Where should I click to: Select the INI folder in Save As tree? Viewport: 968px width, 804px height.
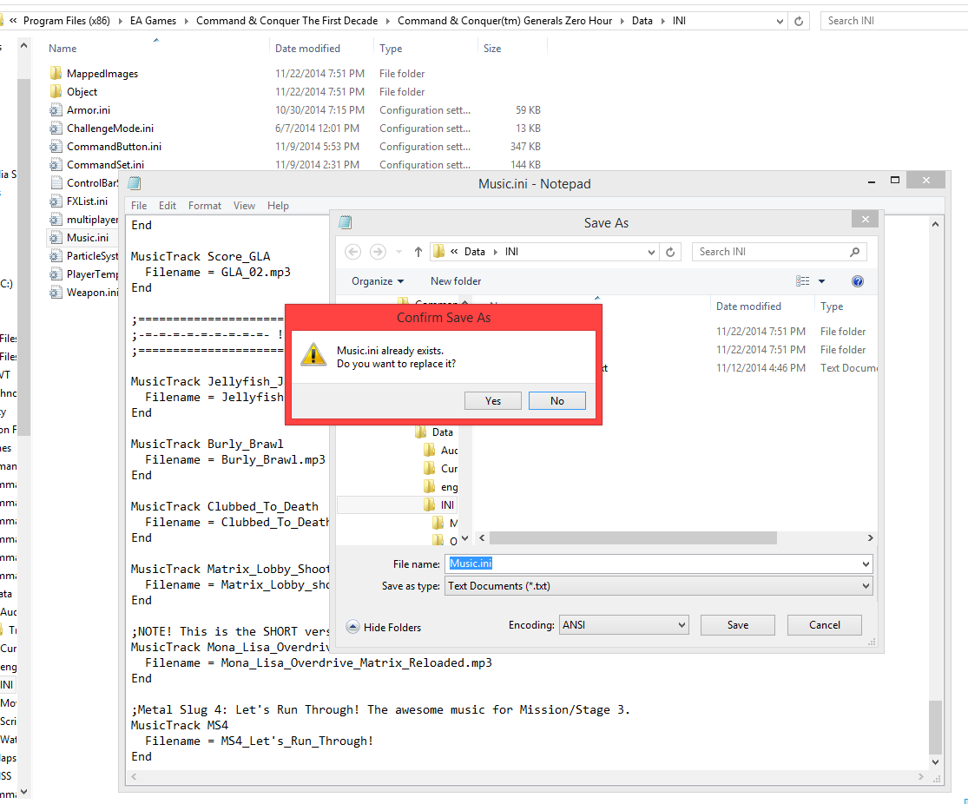(x=446, y=504)
